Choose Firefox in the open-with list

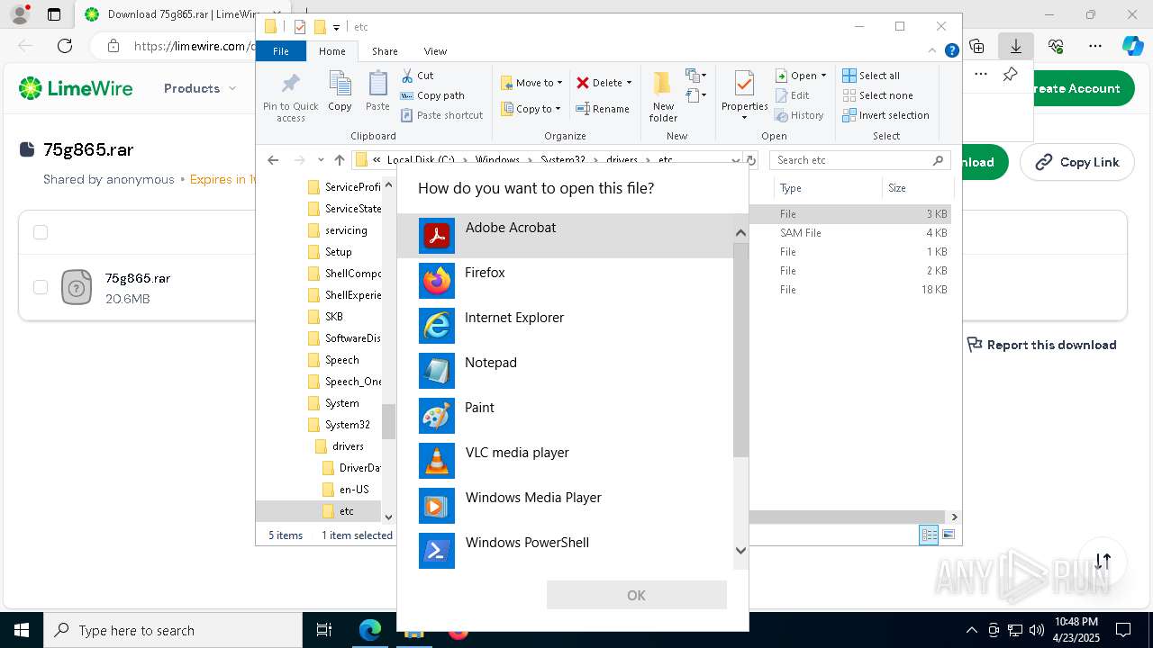(565, 281)
